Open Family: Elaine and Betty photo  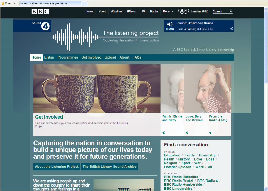tap(172, 88)
